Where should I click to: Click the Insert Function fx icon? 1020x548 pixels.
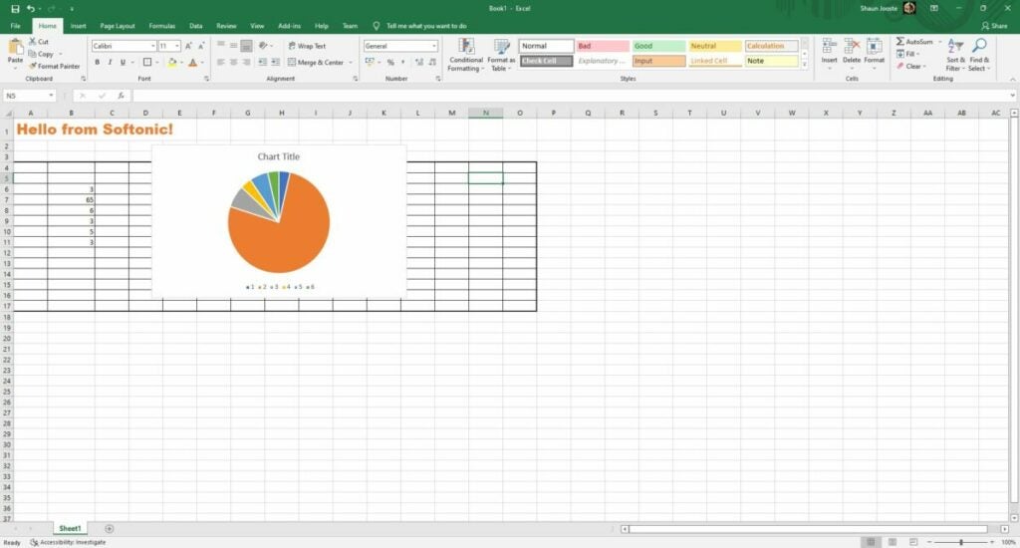(x=121, y=96)
